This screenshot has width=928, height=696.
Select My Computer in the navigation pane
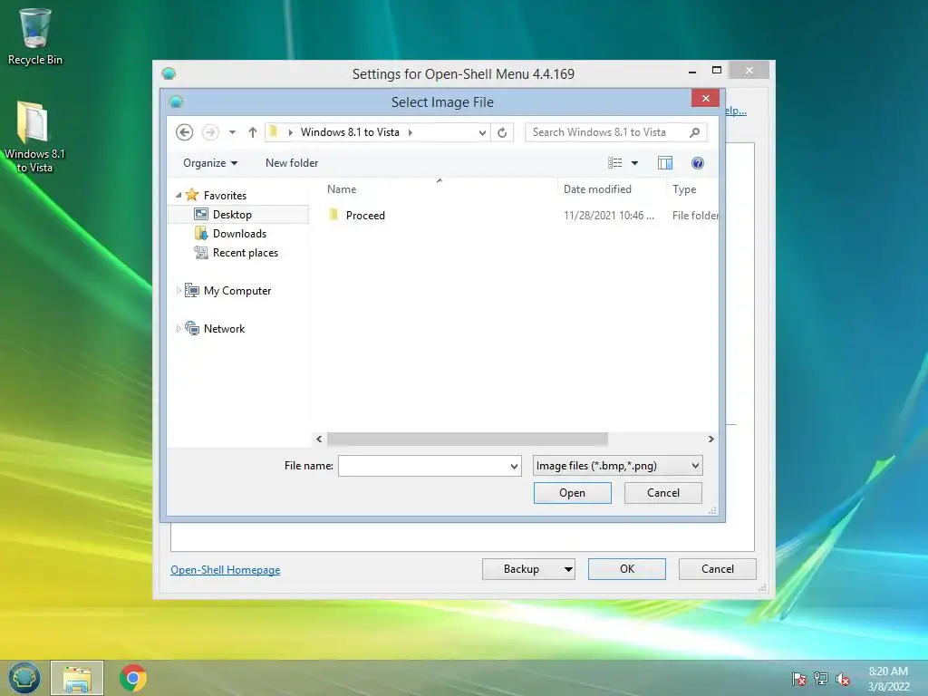(237, 291)
